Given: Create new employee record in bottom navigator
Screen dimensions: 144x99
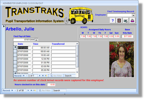Looking at the screenshot, I should click(x=34, y=90).
